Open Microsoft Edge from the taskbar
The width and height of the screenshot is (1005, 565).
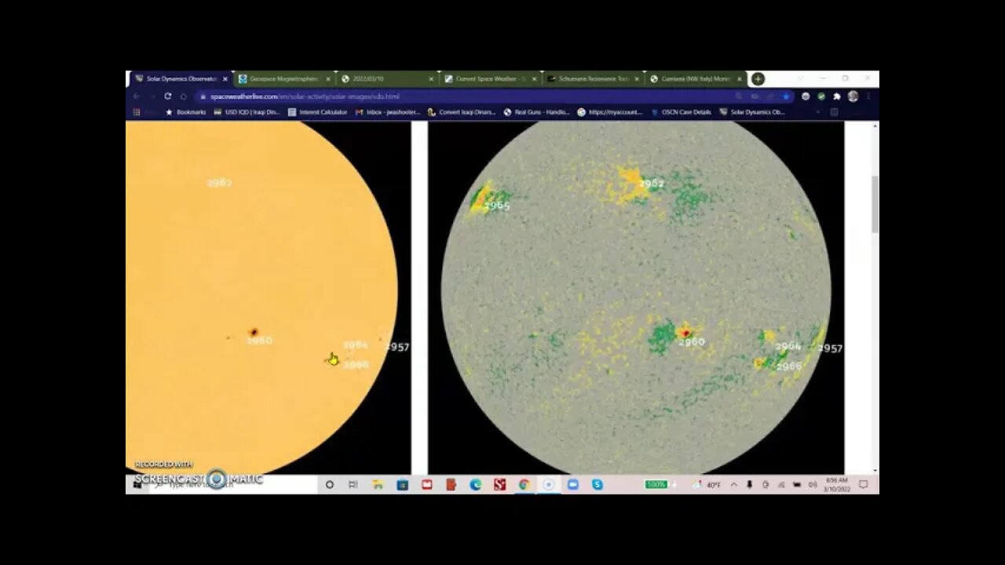click(x=476, y=485)
